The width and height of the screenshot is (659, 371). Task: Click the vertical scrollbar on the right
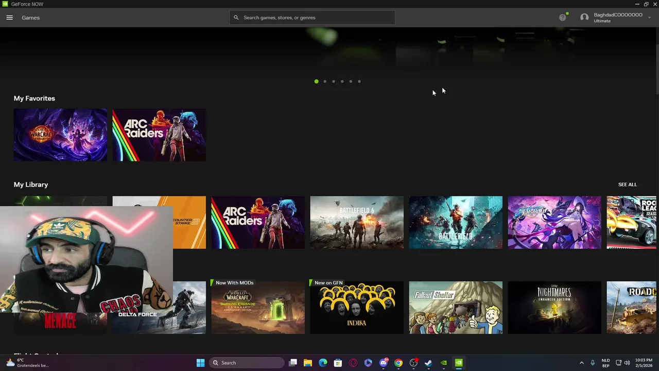pos(657,70)
